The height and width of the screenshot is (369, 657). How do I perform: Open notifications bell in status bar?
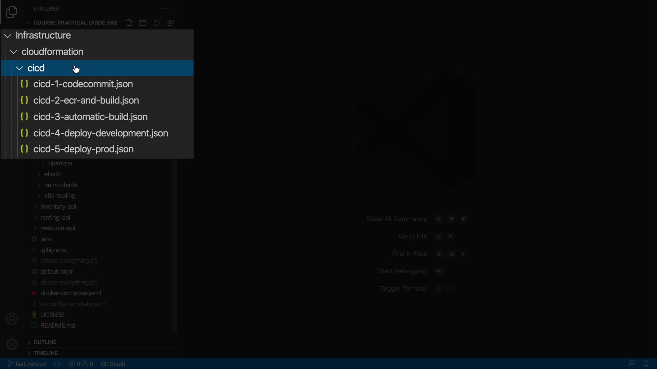[646, 364]
